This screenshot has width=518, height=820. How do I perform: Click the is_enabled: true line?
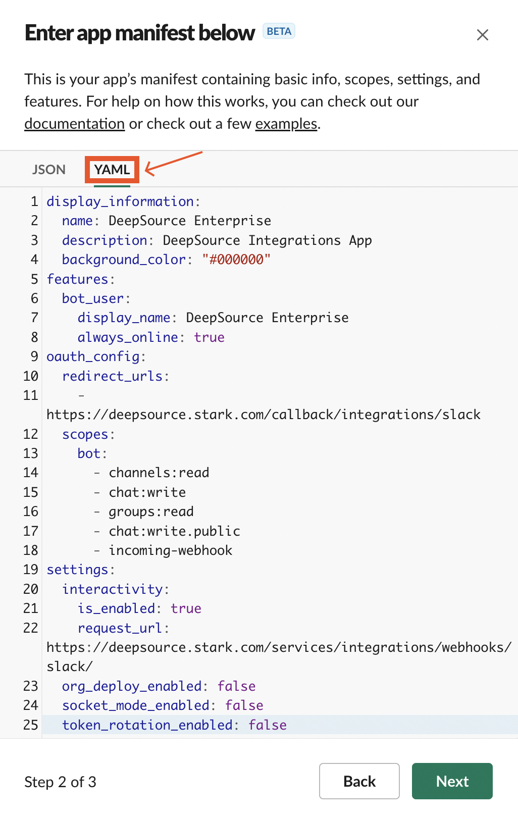click(x=139, y=608)
